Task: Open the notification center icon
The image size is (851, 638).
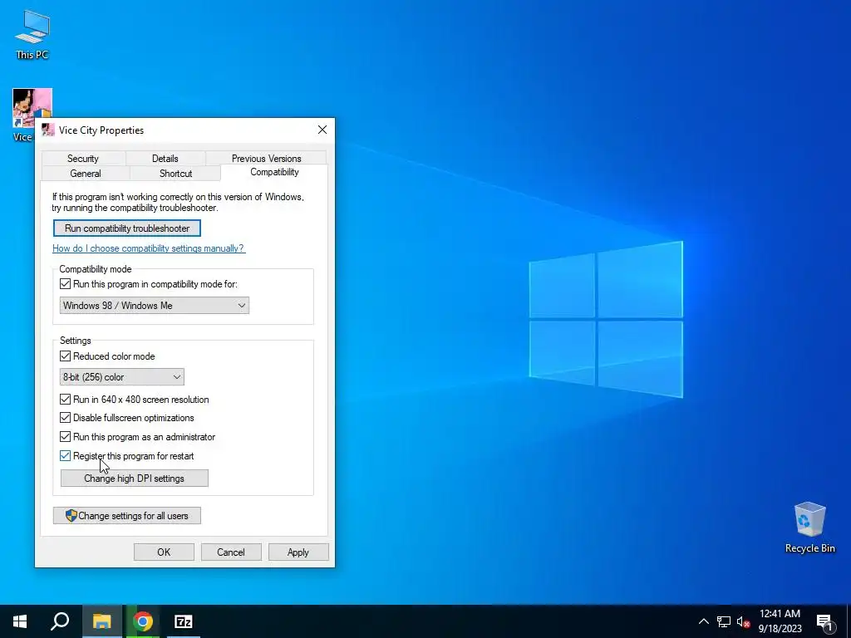Action: 824,621
